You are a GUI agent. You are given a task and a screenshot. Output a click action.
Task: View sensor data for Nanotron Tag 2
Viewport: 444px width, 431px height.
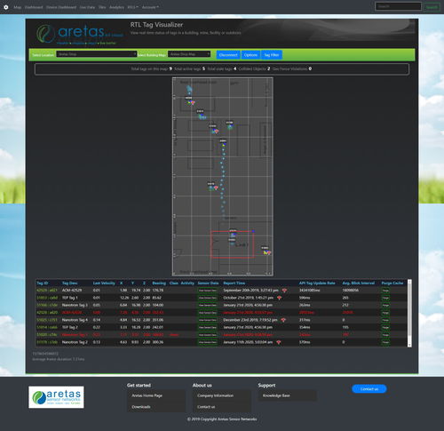pos(208,342)
